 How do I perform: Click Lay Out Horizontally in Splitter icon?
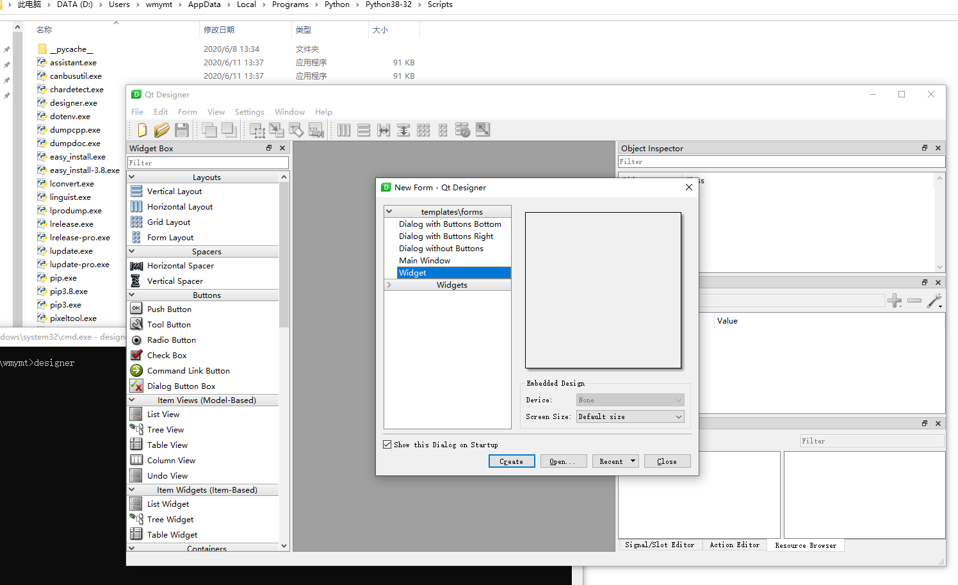[x=384, y=130]
